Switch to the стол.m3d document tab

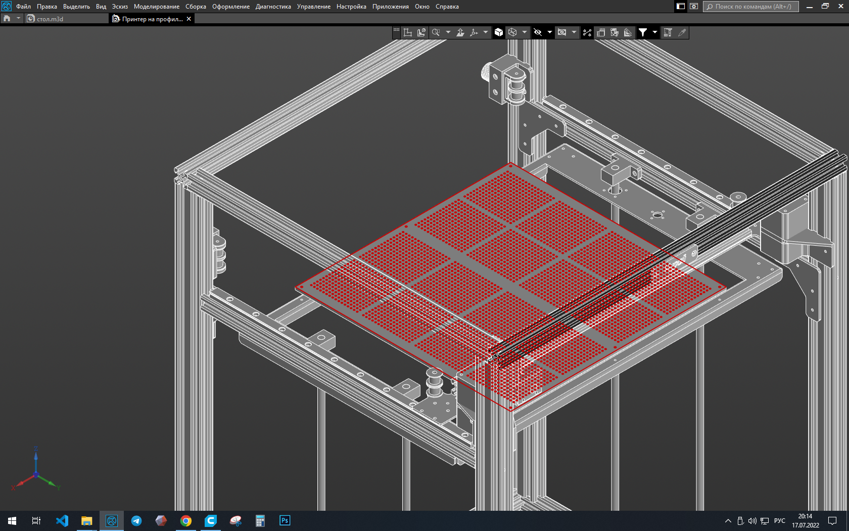pos(50,19)
